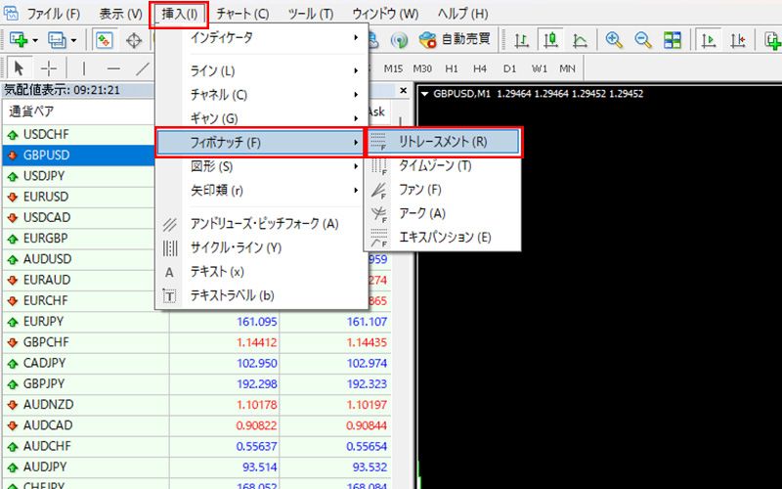Choose サイクル・ライン (Y) menu item
The image size is (782, 489).
click(x=262, y=248)
